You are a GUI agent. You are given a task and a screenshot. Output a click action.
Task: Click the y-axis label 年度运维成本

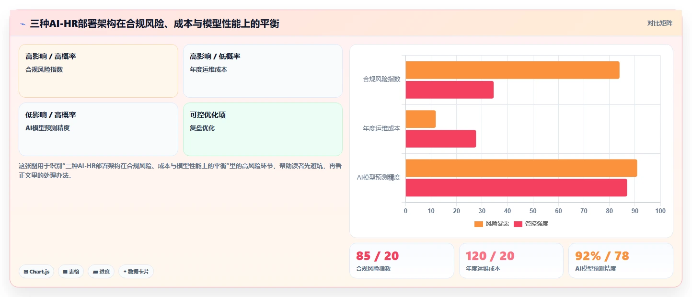[381, 128]
